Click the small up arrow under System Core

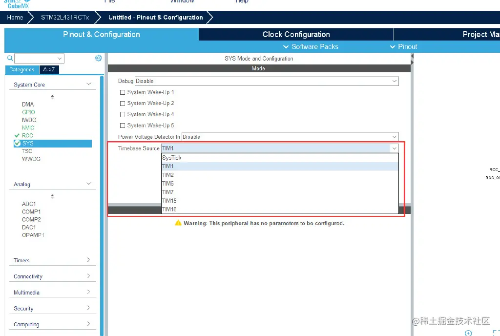(x=52, y=97)
